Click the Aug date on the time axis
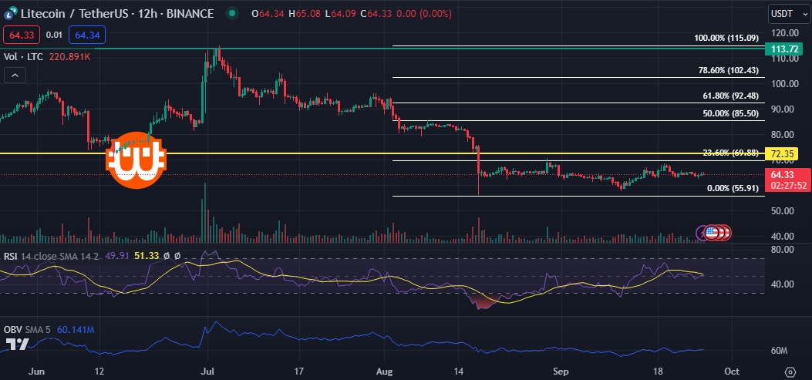The width and height of the screenshot is (812, 380). click(x=385, y=372)
